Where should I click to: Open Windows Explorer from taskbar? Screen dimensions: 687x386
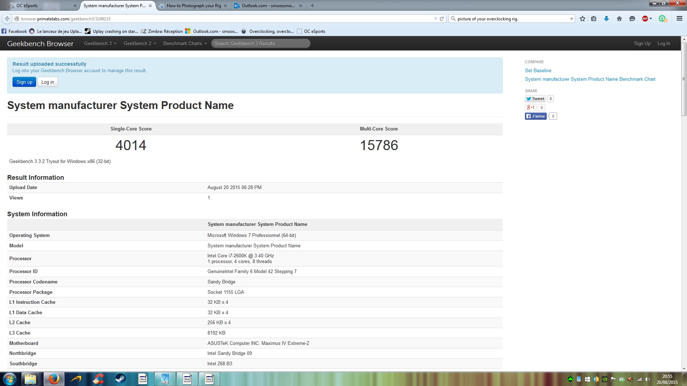pos(31,379)
